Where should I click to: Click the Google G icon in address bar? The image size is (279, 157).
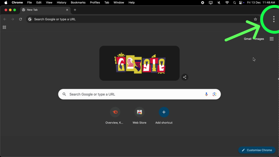click(30, 19)
